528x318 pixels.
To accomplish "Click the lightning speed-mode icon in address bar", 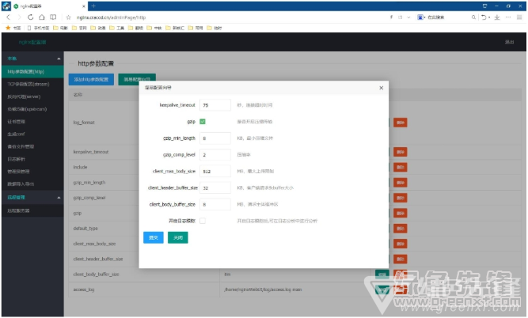I will coord(391,17).
